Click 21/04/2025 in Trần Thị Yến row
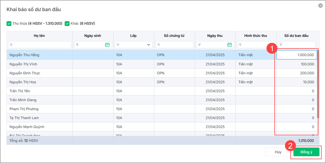This screenshot has width=326, height=163. pyautogui.click(x=215, y=91)
